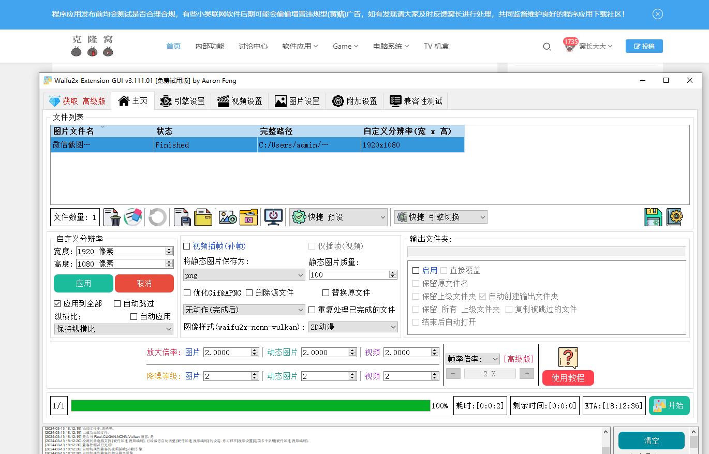709x454 pixels.
Task: Click the grey circular reset arrow icon
Action: click(157, 217)
